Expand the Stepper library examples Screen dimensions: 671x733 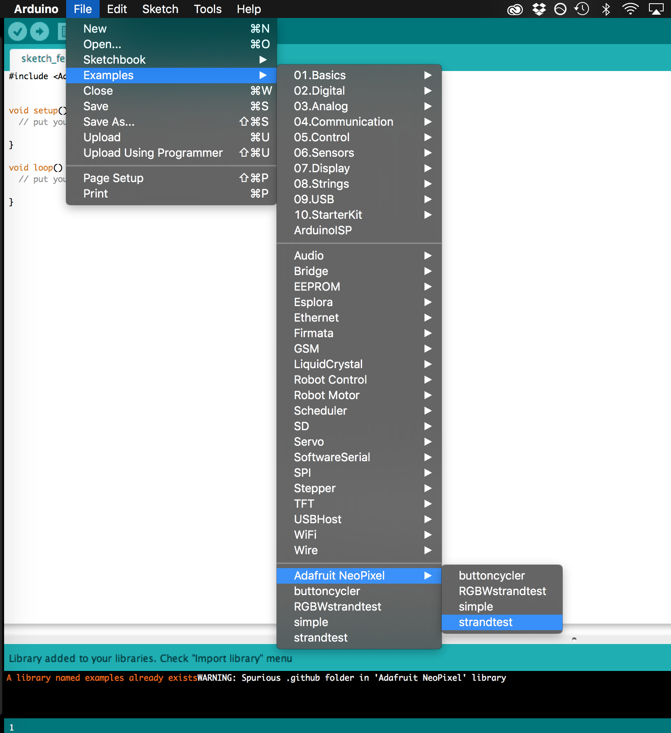click(x=359, y=488)
